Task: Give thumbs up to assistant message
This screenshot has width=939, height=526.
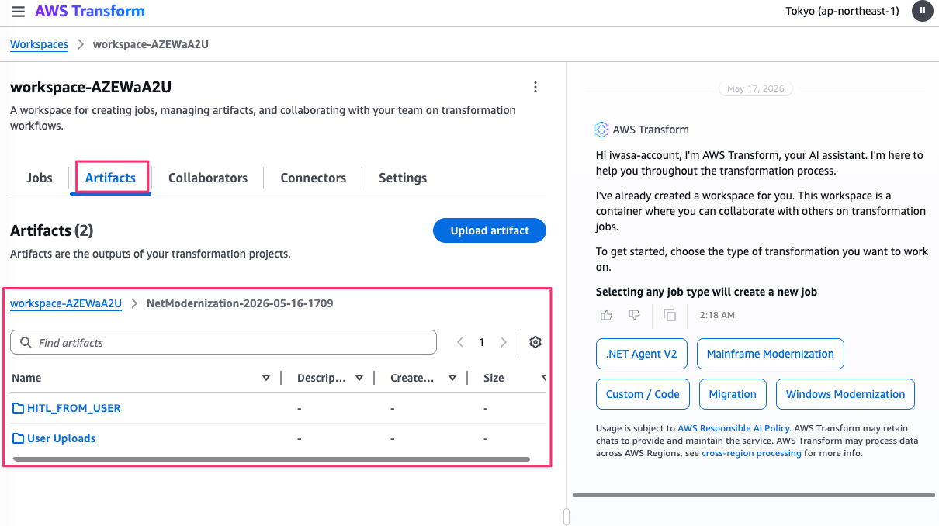Action: click(606, 315)
